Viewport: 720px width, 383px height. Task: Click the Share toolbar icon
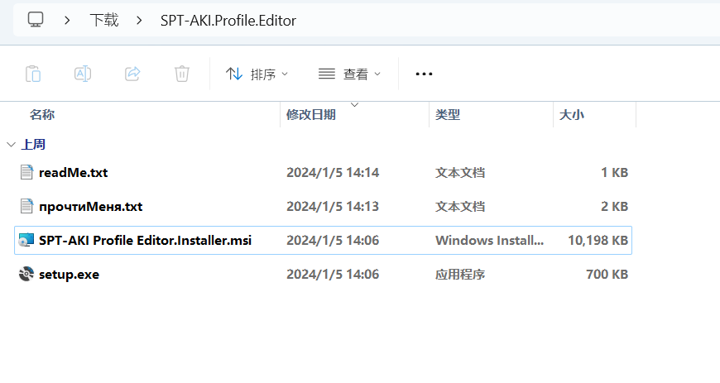pyautogui.click(x=132, y=74)
